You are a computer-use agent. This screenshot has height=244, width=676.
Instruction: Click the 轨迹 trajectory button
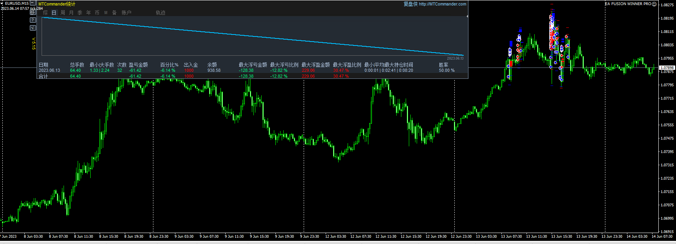[x=160, y=13]
